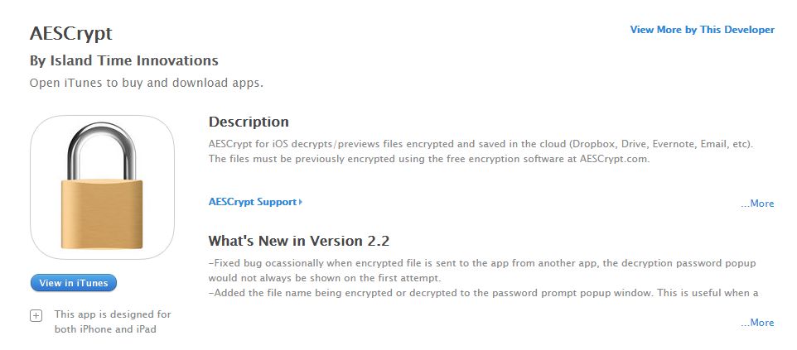Expand the Description with its ...More link
Image resolution: width=797 pixels, height=350 pixels.
[x=757, y=204]
